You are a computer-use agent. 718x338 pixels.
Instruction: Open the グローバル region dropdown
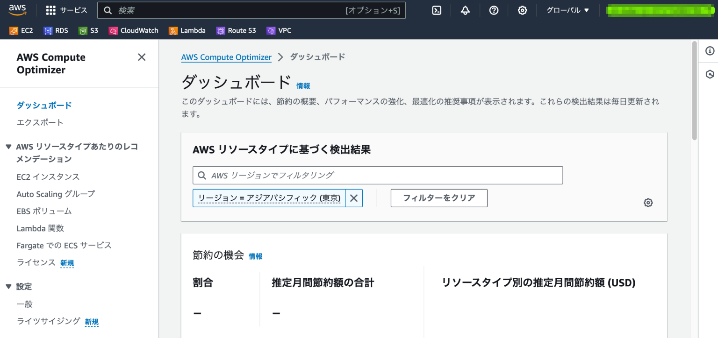[x=567, y=10]
